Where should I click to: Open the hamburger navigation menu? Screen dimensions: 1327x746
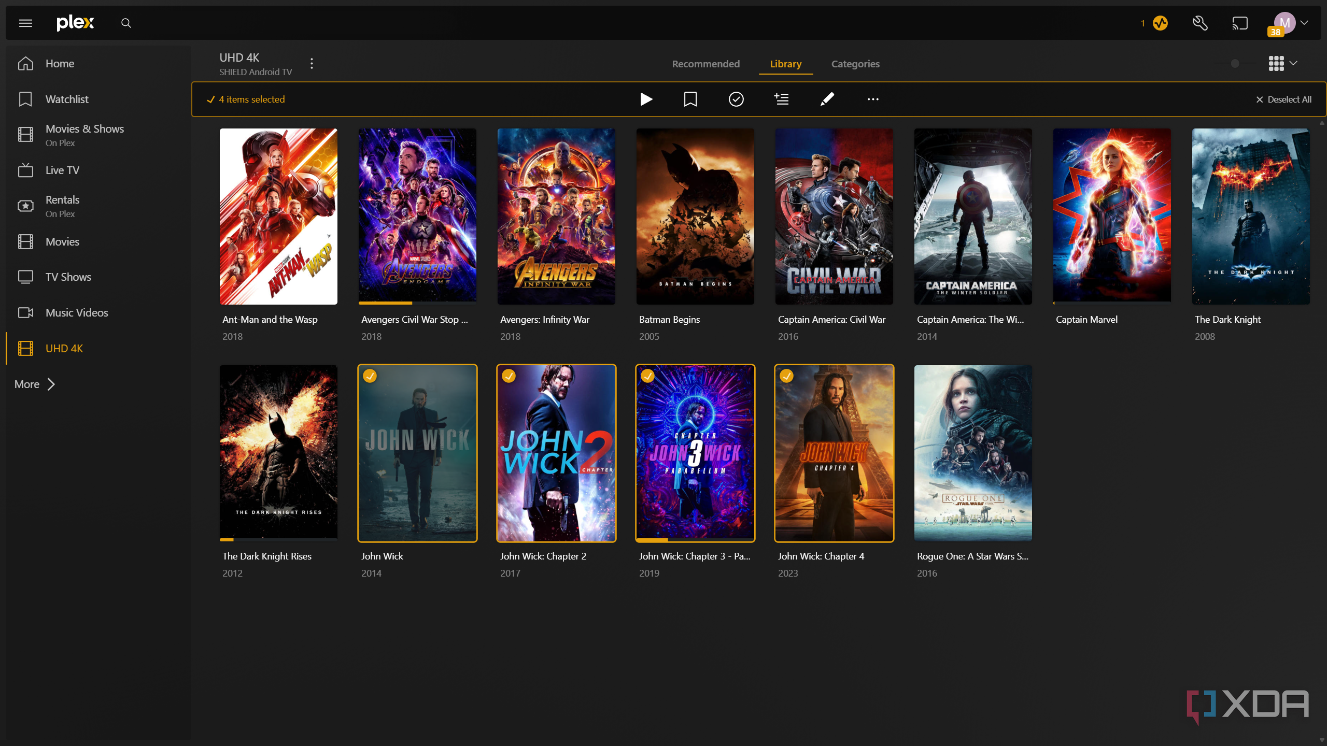pos(25,23)
